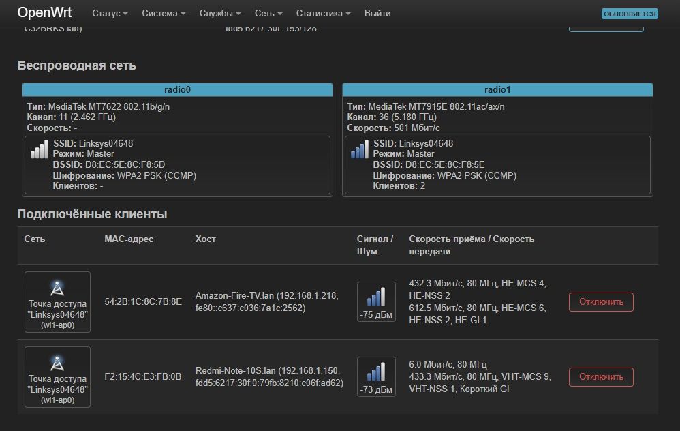Click radio0 Шифрование WPA2 PSK (CCMP) text
Screen dimensions: 680x431
click(125, 175)
